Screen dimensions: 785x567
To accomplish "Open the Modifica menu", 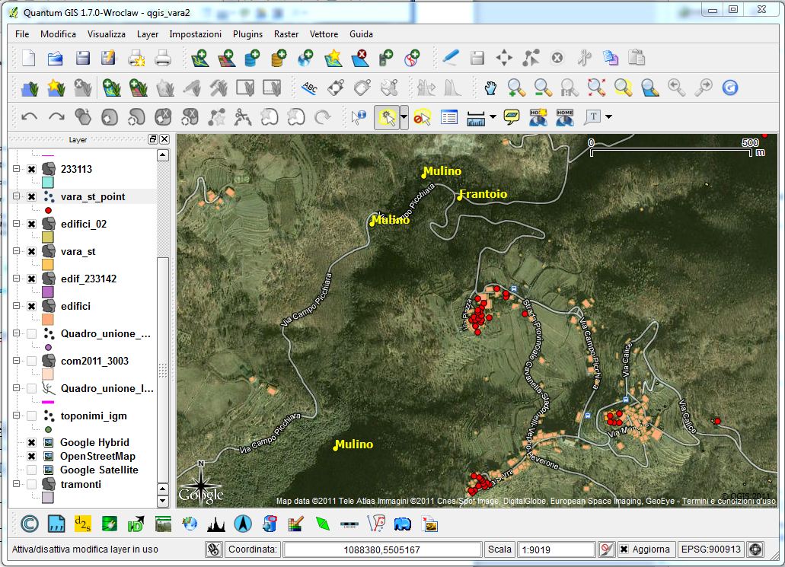I will [x=58, y=34].
